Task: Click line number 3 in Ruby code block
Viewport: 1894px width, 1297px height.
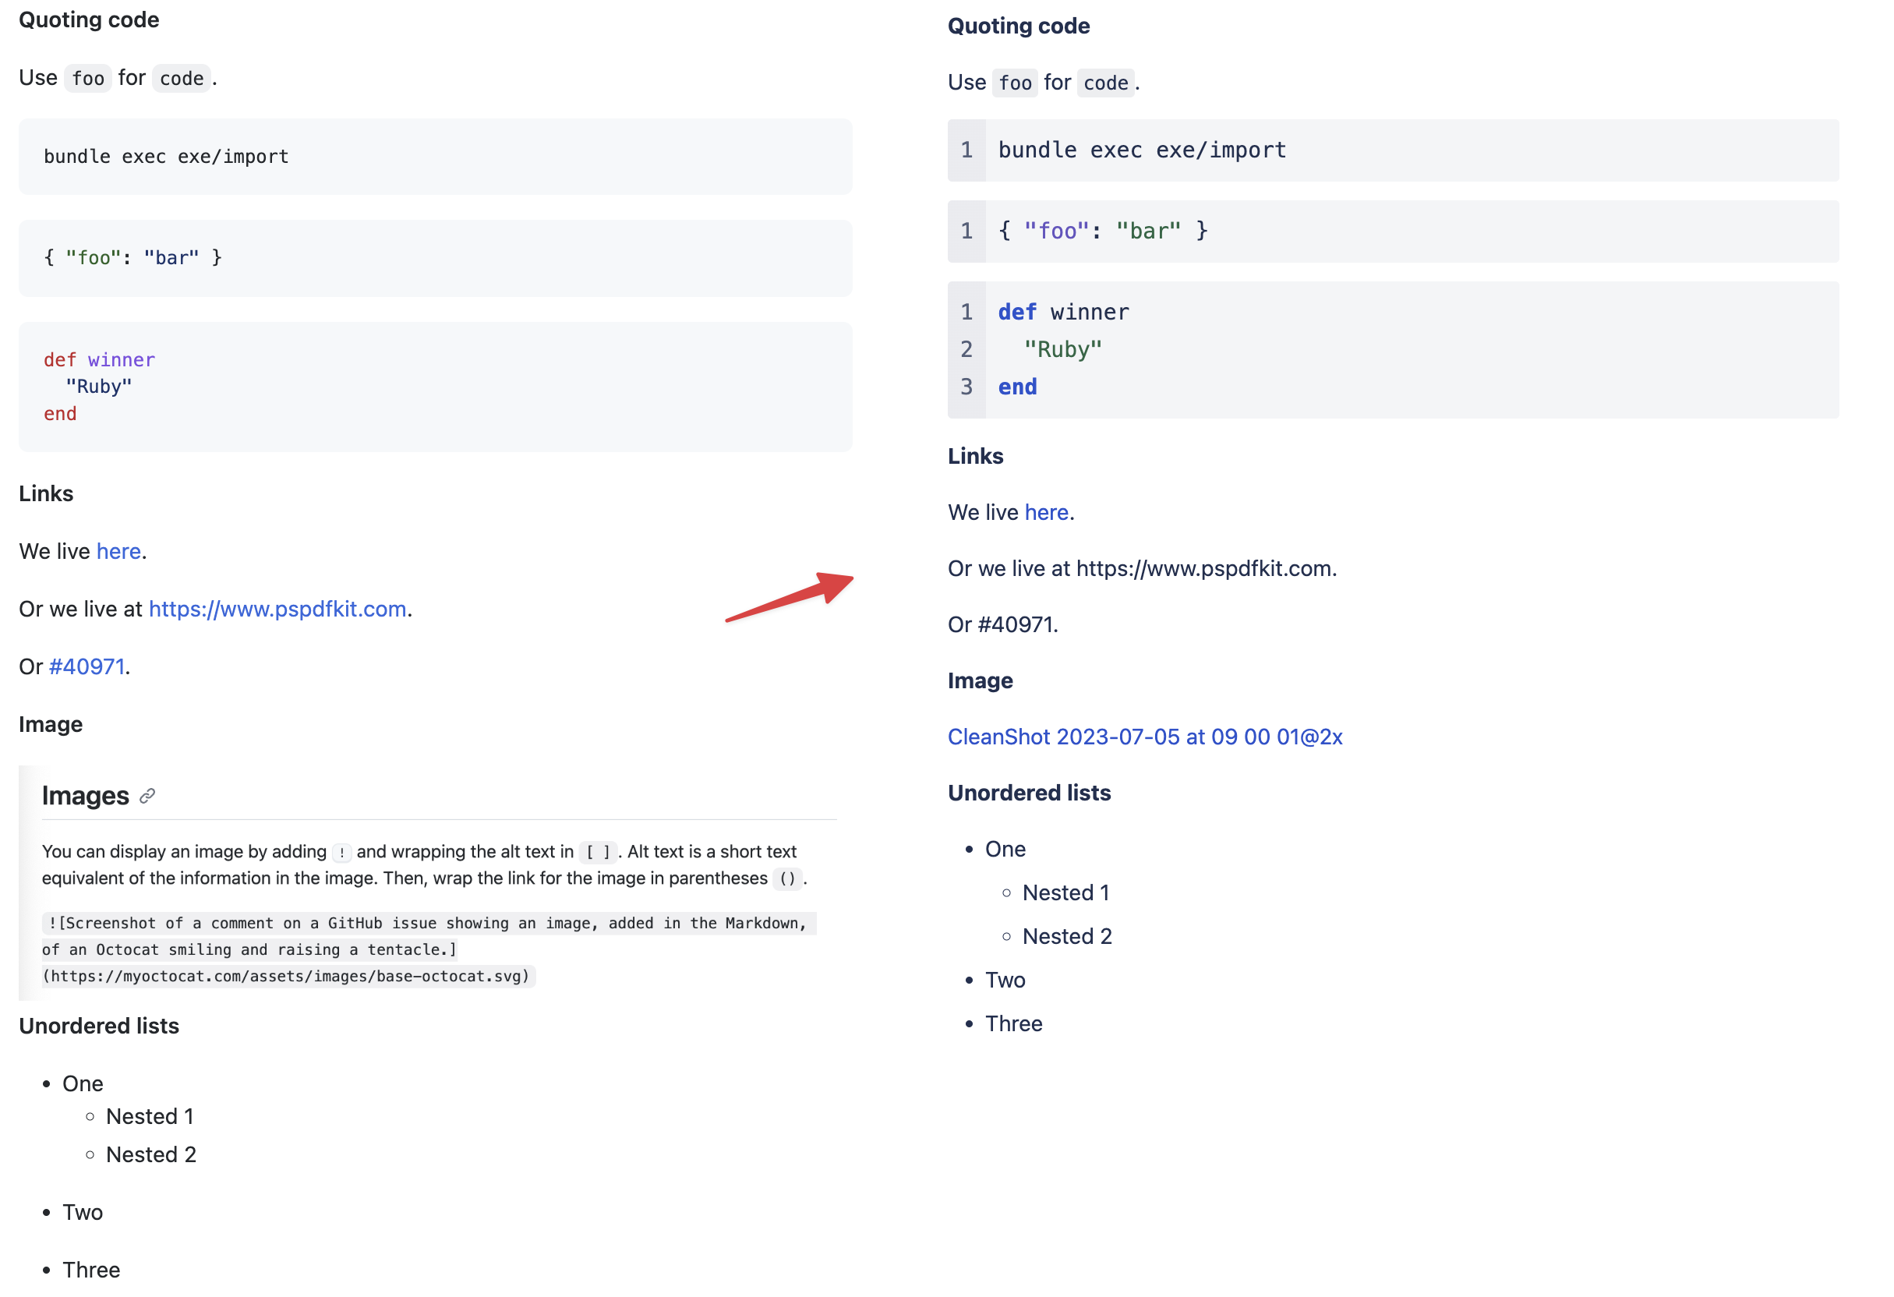Action: [966, 387]
